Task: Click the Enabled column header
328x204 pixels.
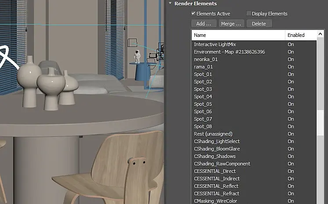Action: point(301,35)
